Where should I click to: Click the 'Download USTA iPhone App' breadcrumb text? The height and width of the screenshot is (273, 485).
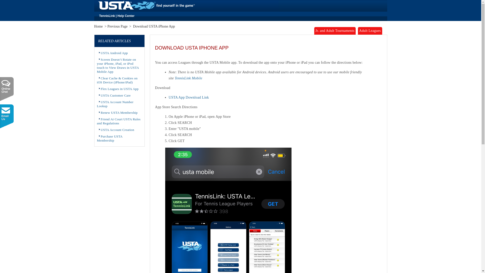[154, 27]
